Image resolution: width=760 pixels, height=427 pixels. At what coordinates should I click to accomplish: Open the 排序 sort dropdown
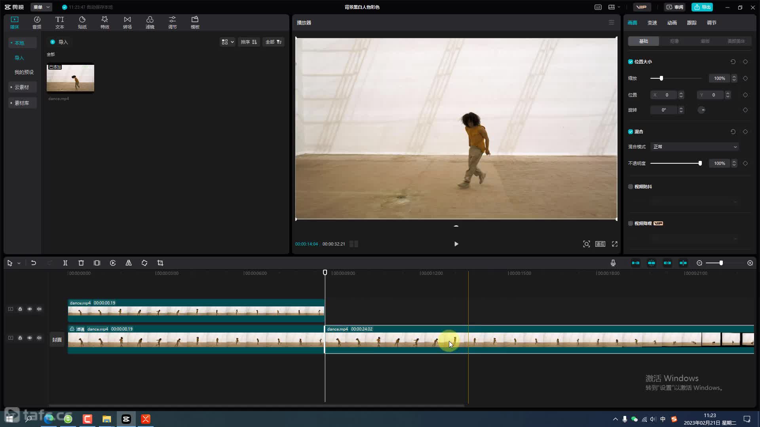(249, 42)
